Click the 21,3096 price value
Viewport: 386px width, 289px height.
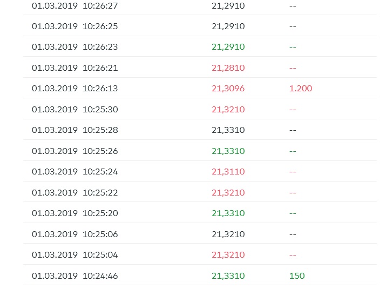[x=228, y=89]
